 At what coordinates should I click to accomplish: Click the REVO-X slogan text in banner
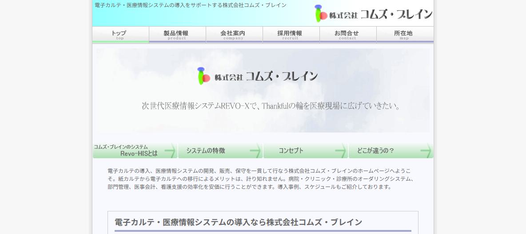tap(271, 106)
